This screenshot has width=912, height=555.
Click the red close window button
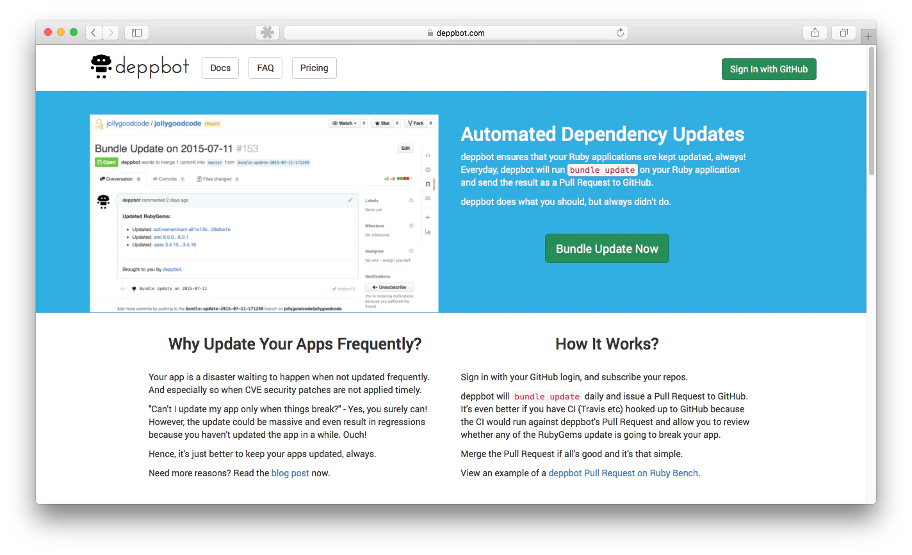point(48,32)
